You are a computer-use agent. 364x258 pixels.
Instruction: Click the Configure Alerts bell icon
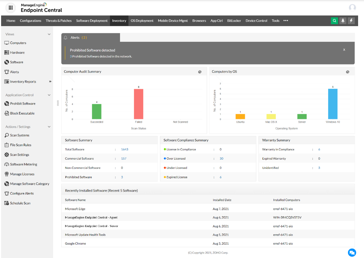click(7, 193)
